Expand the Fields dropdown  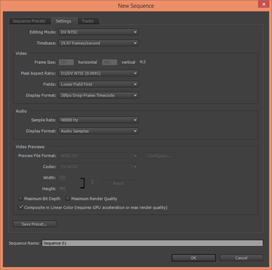pos(98,84)
